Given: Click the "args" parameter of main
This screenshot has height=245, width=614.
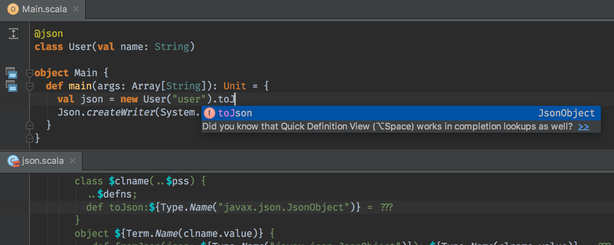Looking at the screenshot, I should (109, 86).
